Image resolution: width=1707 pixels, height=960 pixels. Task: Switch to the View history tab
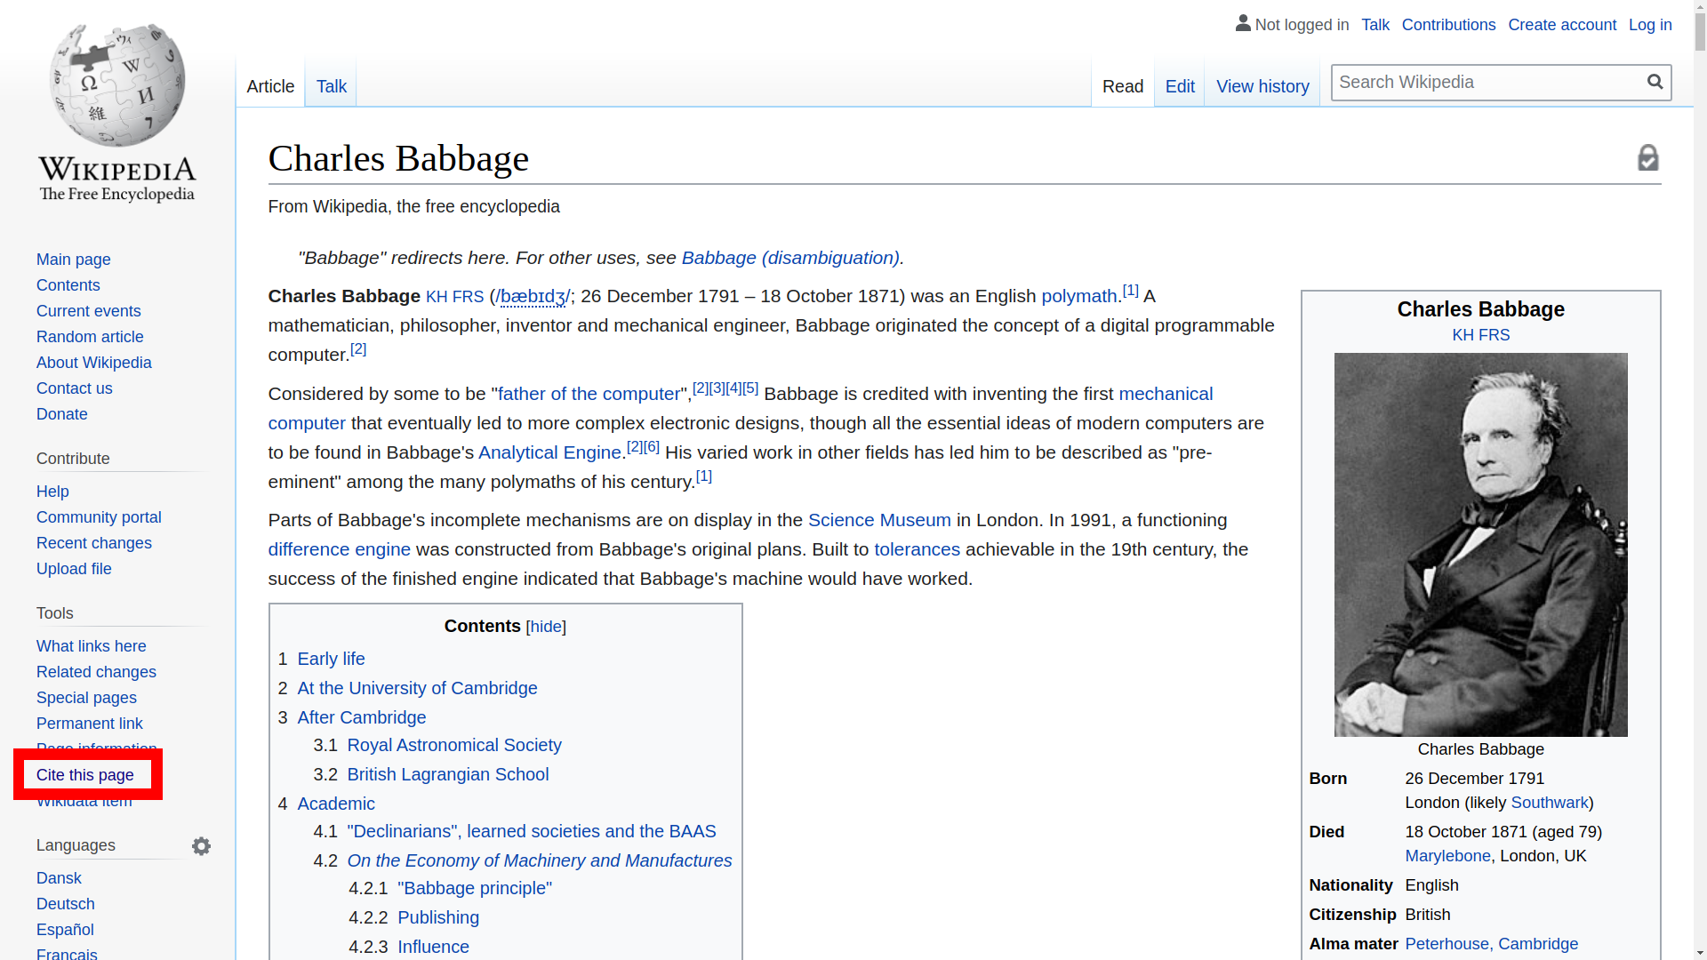(1262, 86)
